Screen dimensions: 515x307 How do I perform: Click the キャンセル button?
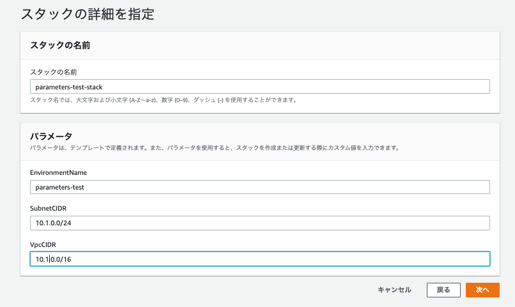point(394,290)
